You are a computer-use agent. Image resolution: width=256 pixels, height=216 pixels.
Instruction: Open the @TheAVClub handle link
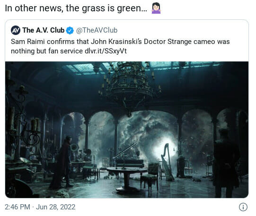(97, 30)
